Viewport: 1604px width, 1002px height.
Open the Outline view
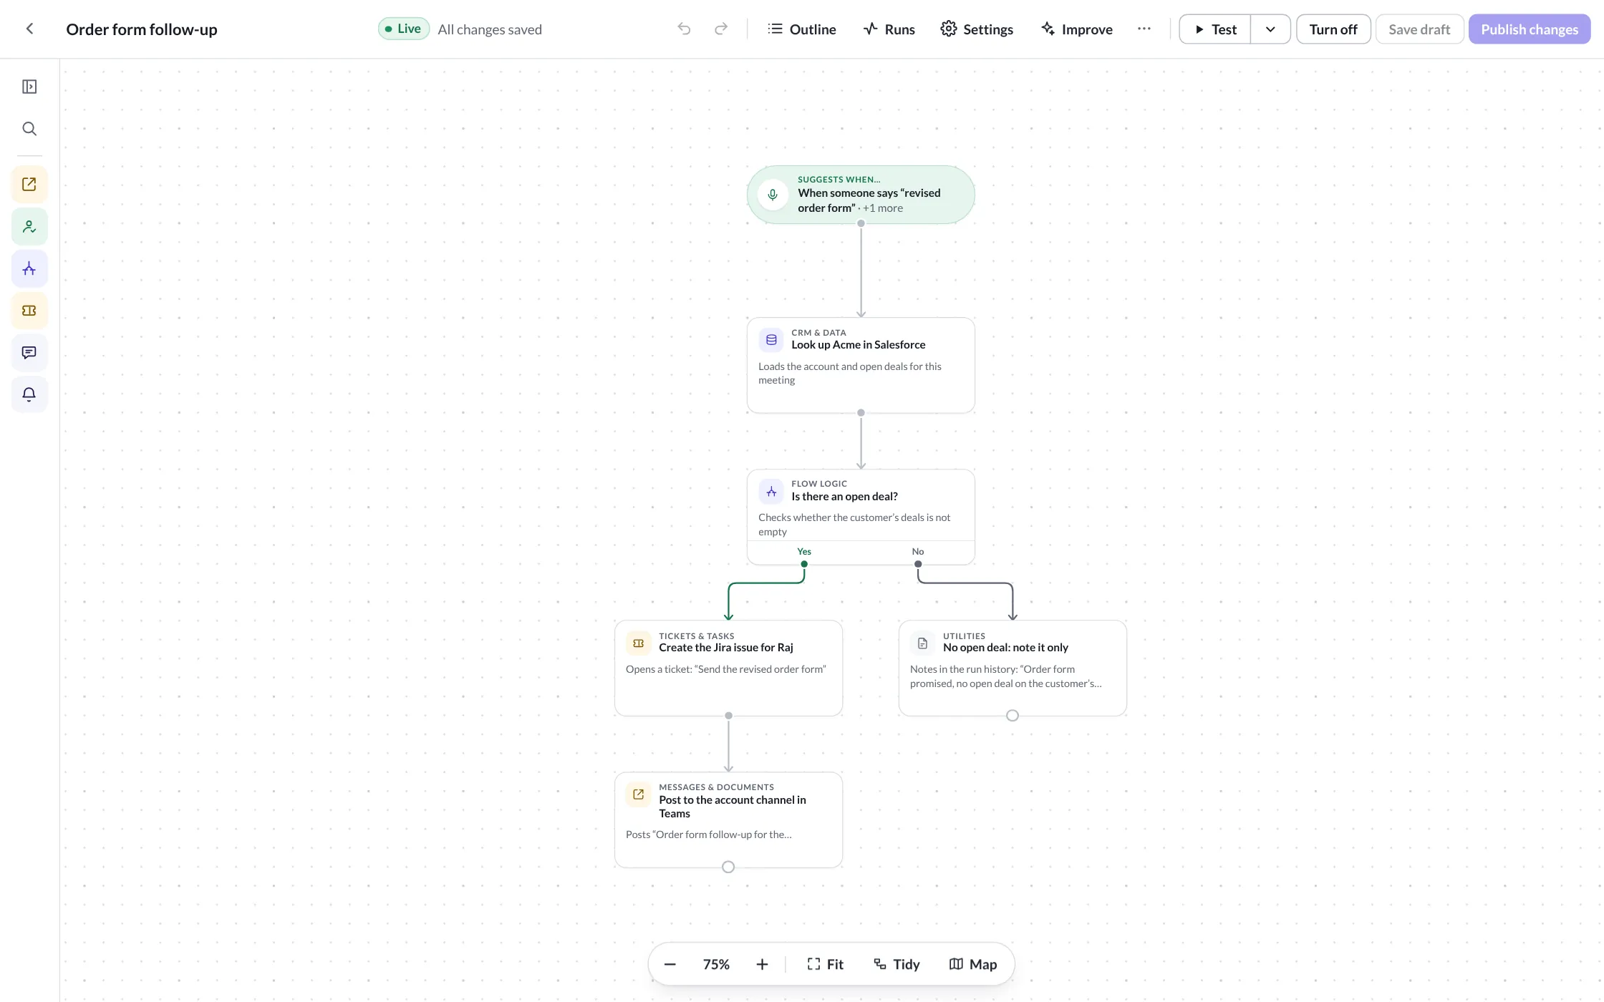pos(802,29)
